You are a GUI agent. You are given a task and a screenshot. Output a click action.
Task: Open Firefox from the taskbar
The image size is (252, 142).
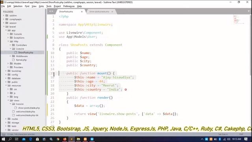[65, 139]
